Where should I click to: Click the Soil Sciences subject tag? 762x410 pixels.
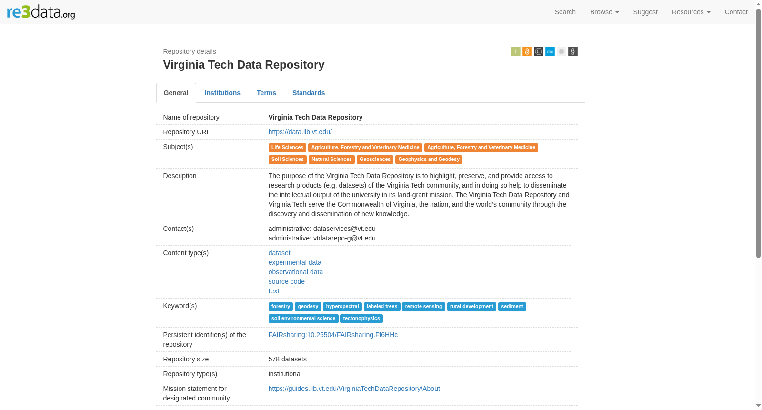[287, 160]
